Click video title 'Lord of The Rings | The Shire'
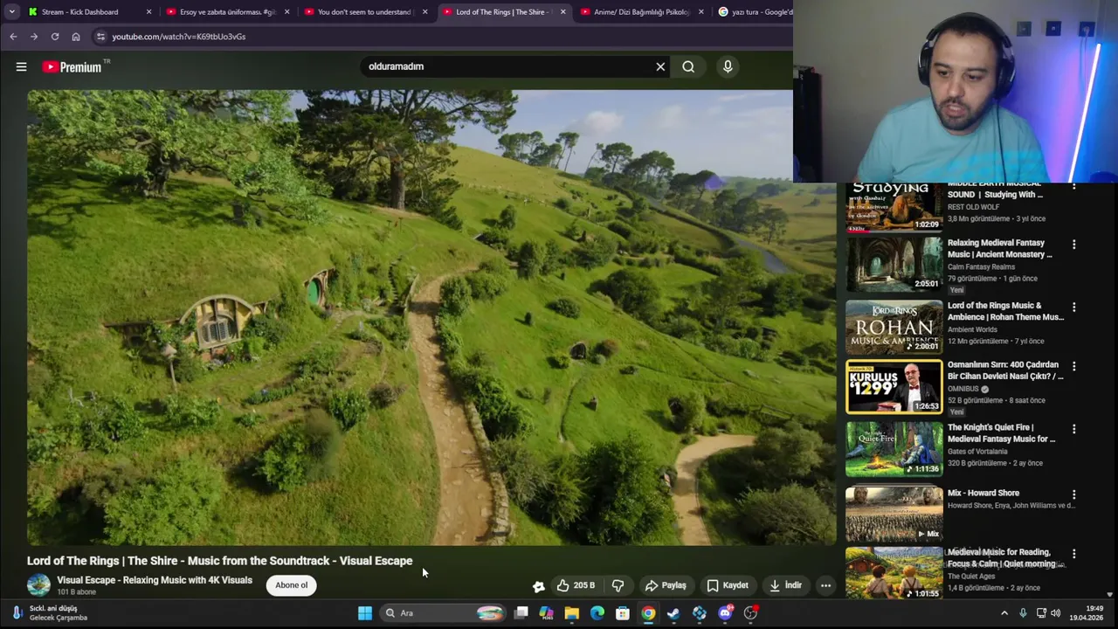 tap(219, 561)
